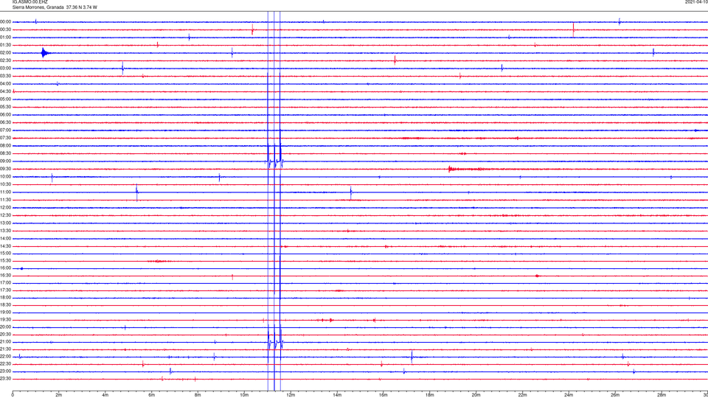Select the 17:30 trace time label
708x398 pixels.
6,290
